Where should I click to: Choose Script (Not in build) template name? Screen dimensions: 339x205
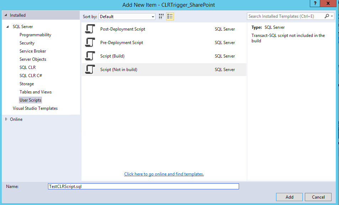(119, 70)
